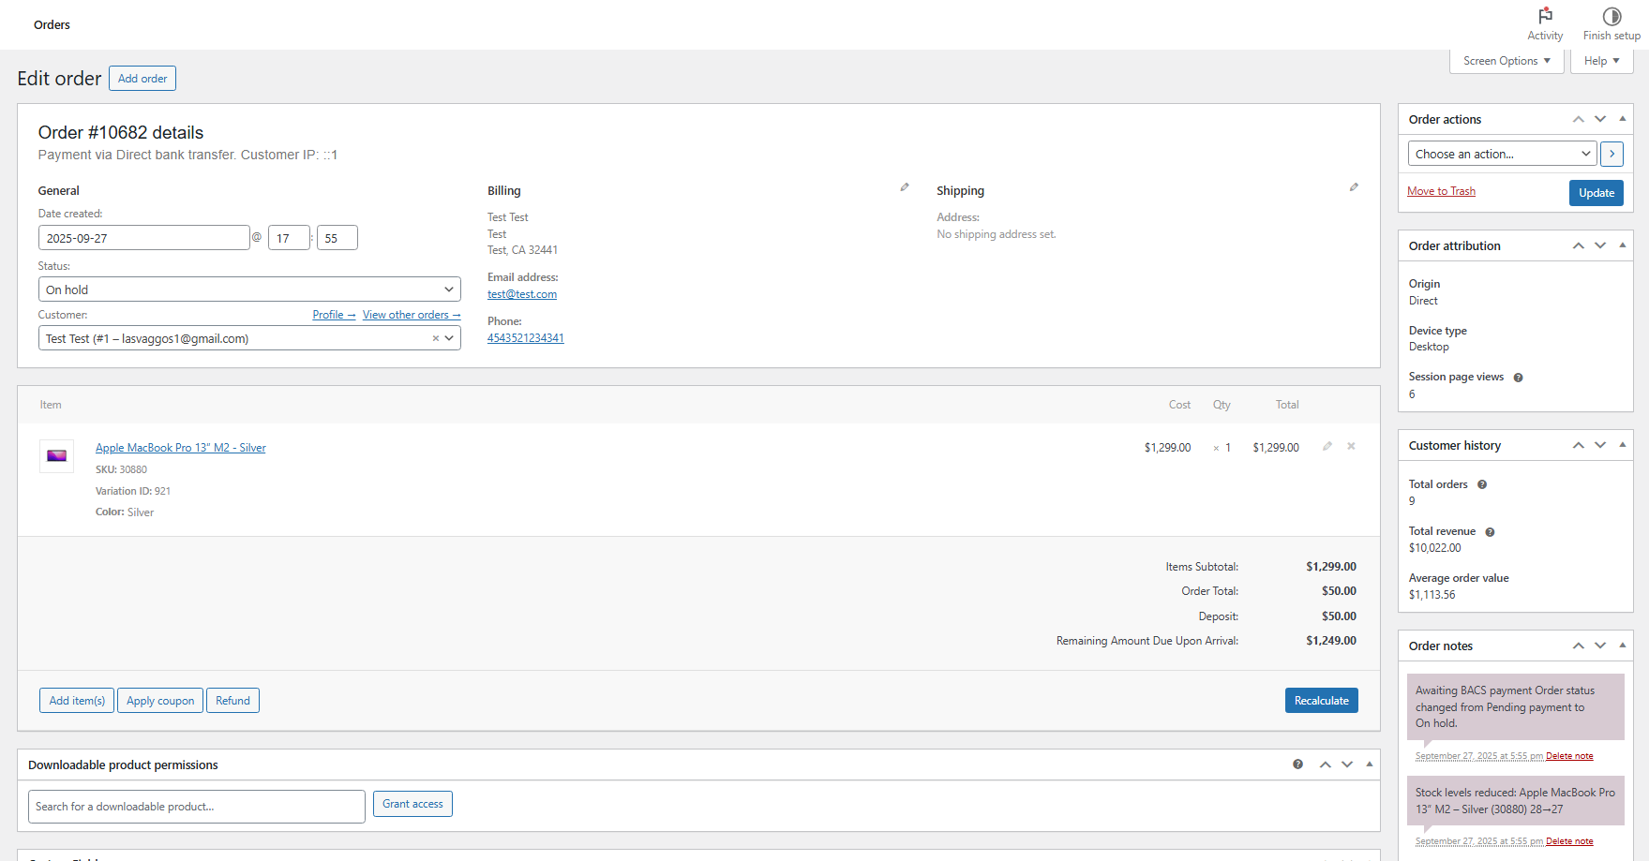The width and height of the screenshot is (1649, 861).
Task: Click the Recalculate button
Action: pos(1321,701)
